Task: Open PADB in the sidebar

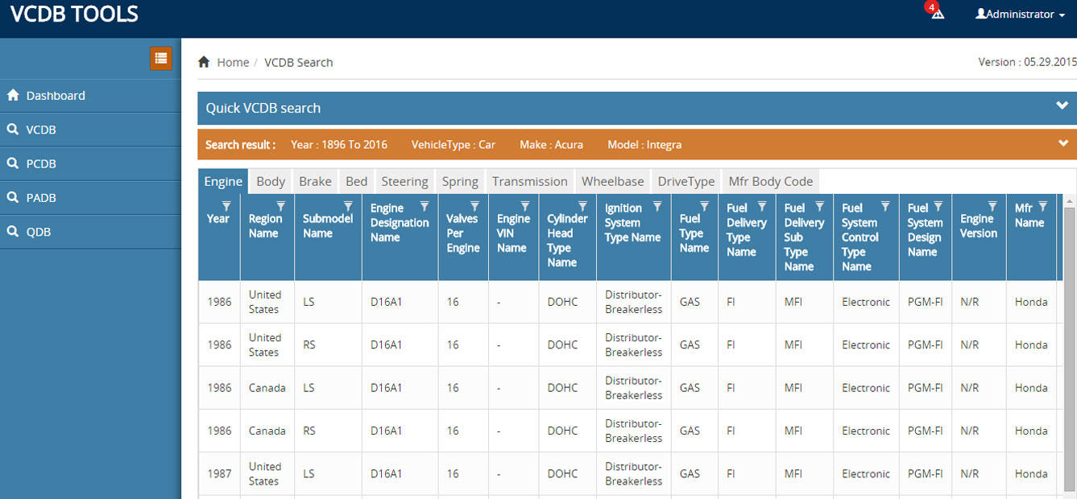Action: point(90,197)
